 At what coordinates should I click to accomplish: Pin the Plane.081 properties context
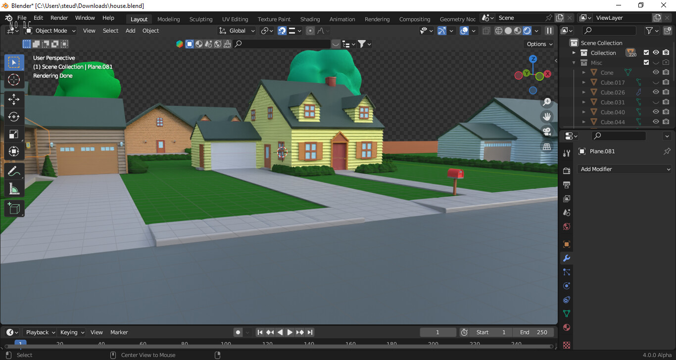pos(667,151)
